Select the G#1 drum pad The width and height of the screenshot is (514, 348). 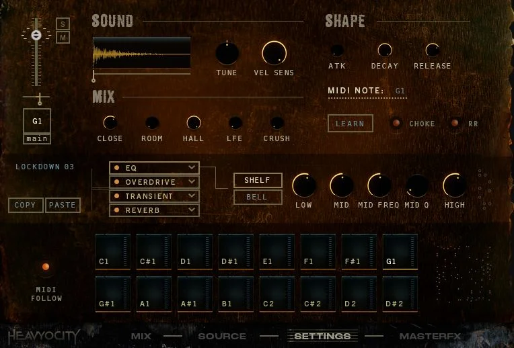113,294
